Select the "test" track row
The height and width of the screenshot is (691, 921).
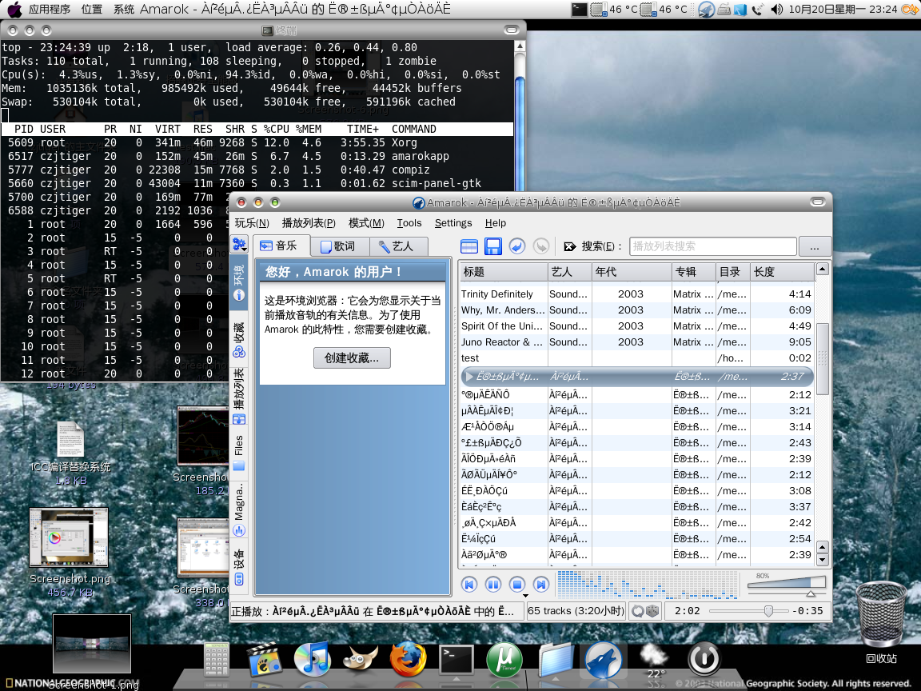click(636, 357)
